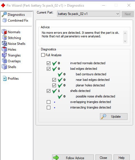Uncheck bad edges detected checkbox
The width and height of the screenshot is (135, 160).
48,69
